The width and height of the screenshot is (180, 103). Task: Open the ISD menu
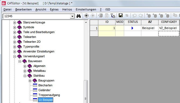tap(108, 9)
